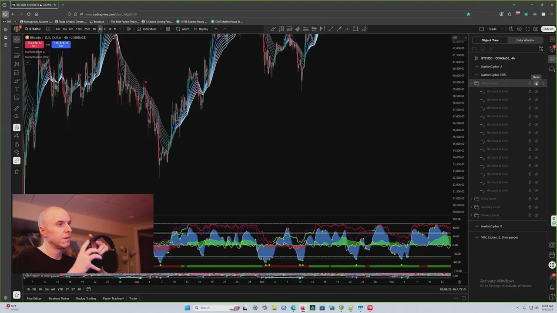
Task: Lock the 4Hour Level group
Action: tap(530, 83)
